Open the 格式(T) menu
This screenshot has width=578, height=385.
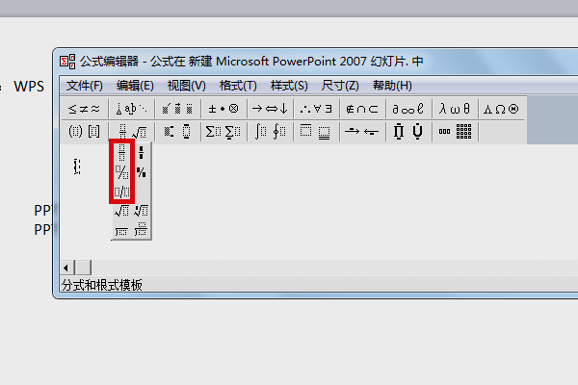click(238, 86)
